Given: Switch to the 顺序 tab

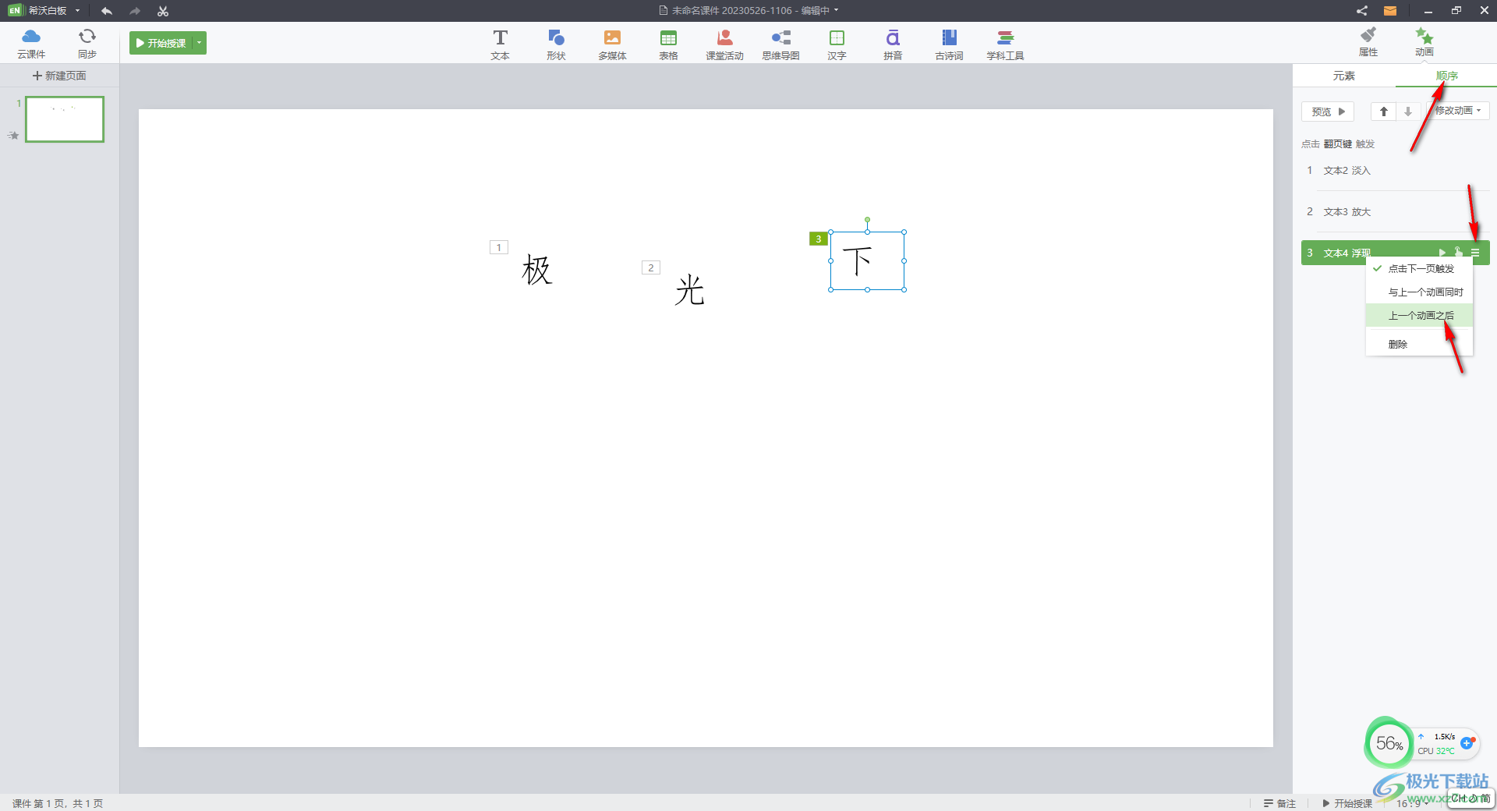Looking at the screenshot, I should click(1447, 76).
